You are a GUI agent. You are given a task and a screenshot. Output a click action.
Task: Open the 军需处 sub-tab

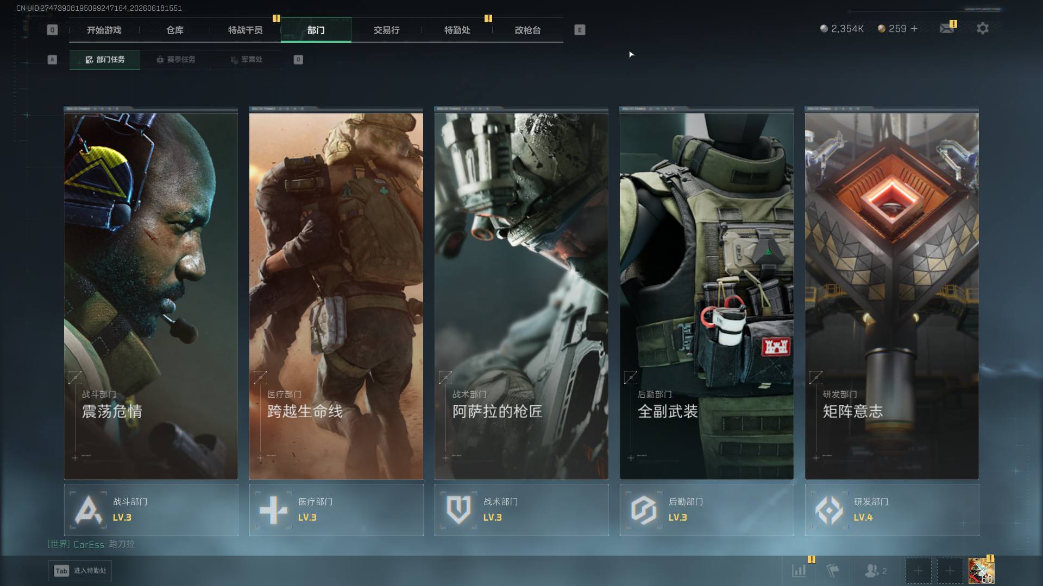coord(246,60)
